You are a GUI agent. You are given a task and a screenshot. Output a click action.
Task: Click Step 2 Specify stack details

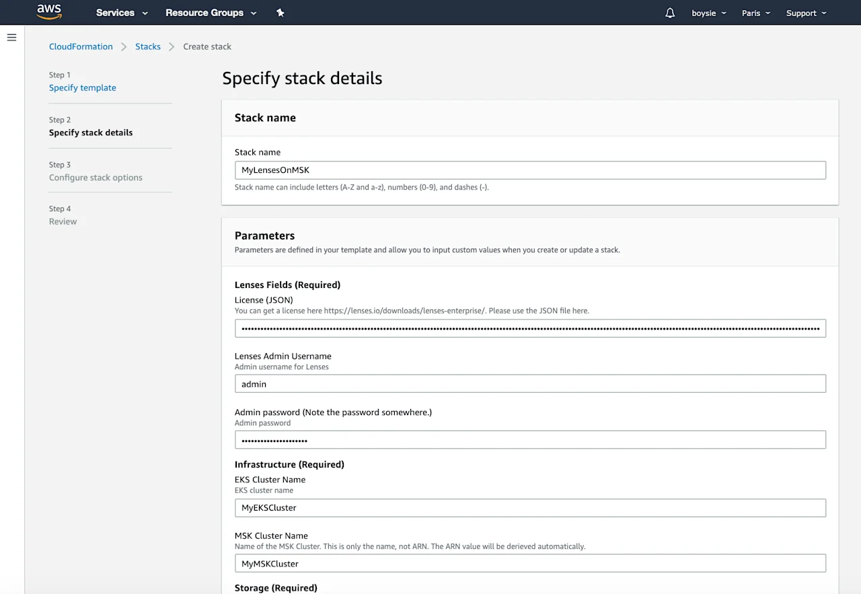(91, 133)
